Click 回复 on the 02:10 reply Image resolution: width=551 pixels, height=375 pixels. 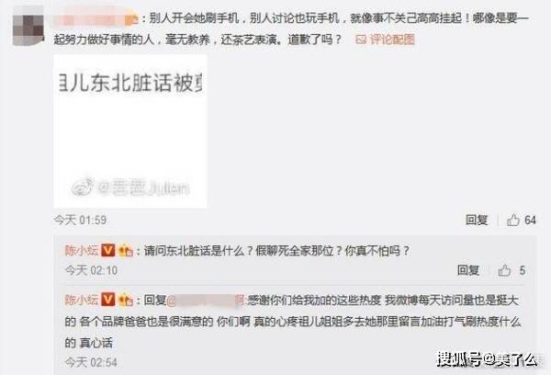click(468, 270)
